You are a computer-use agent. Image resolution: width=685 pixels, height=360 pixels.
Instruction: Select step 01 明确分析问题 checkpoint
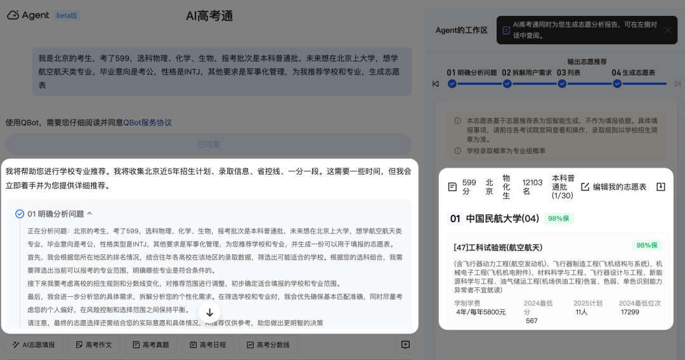point(452,84)
